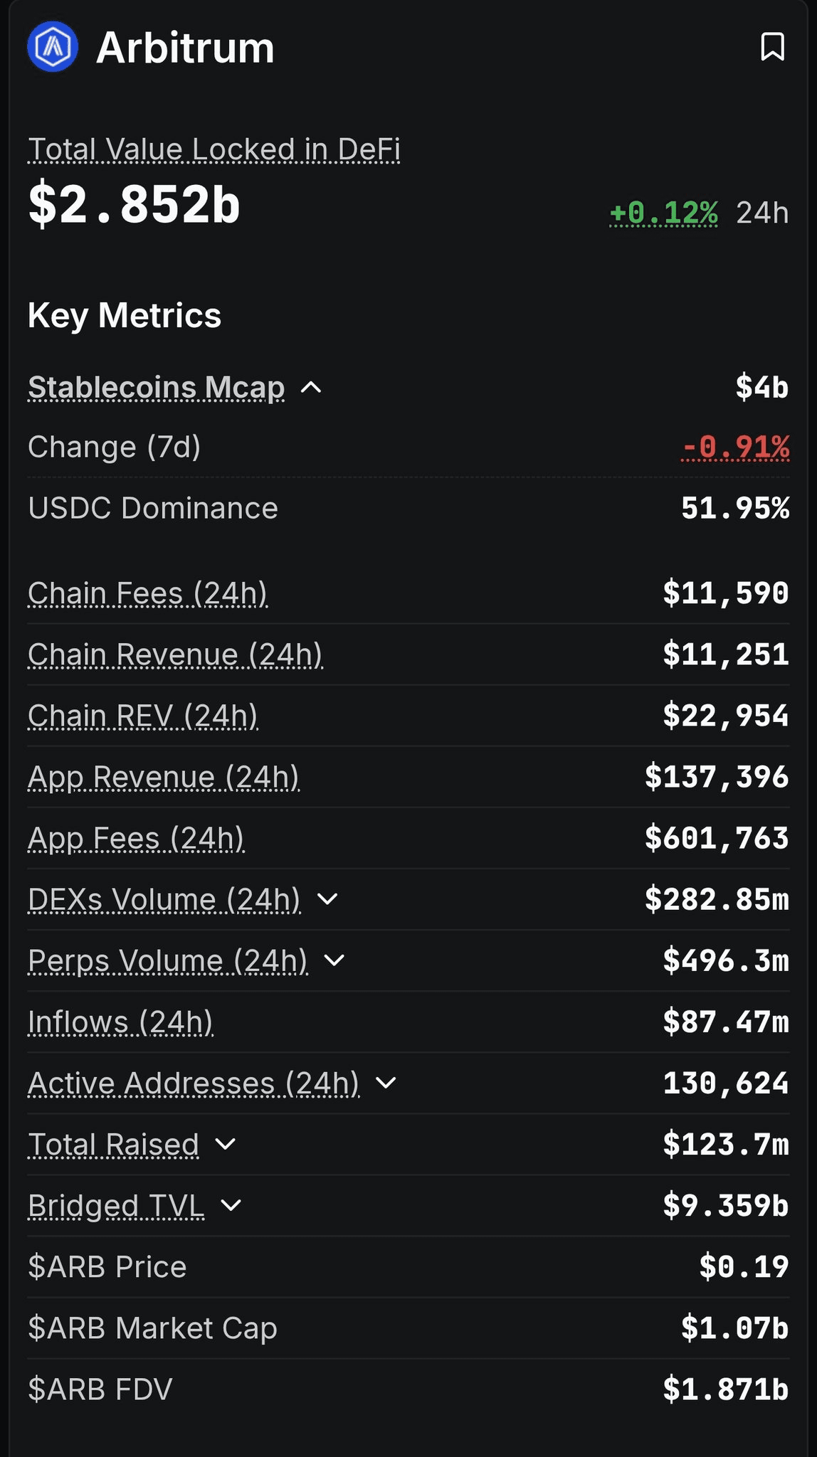Viewport: 817px width, 1457px height.
Task: Click the +0.12% 24h change value
Action: click(x=663, y=213)
